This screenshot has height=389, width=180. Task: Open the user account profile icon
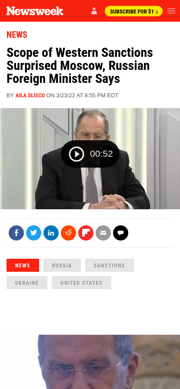coord(94,11)
